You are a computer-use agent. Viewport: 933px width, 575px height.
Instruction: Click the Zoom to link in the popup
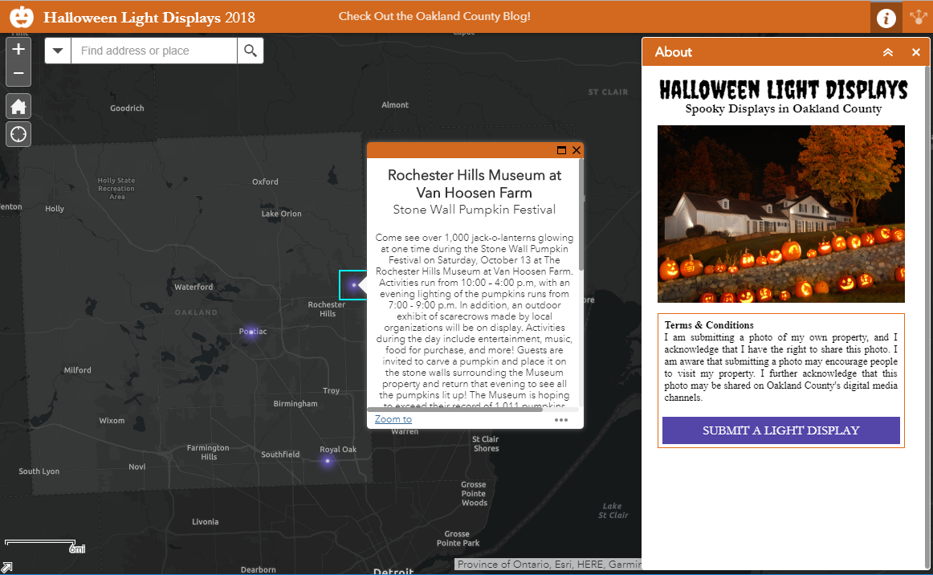pyautogui.click(x=393, y=418)
